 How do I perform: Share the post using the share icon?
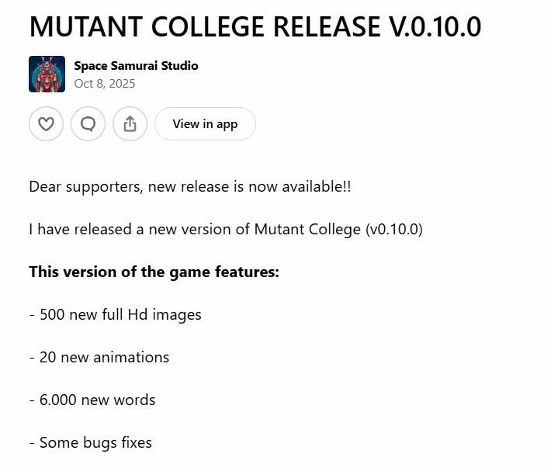[130, 124]
